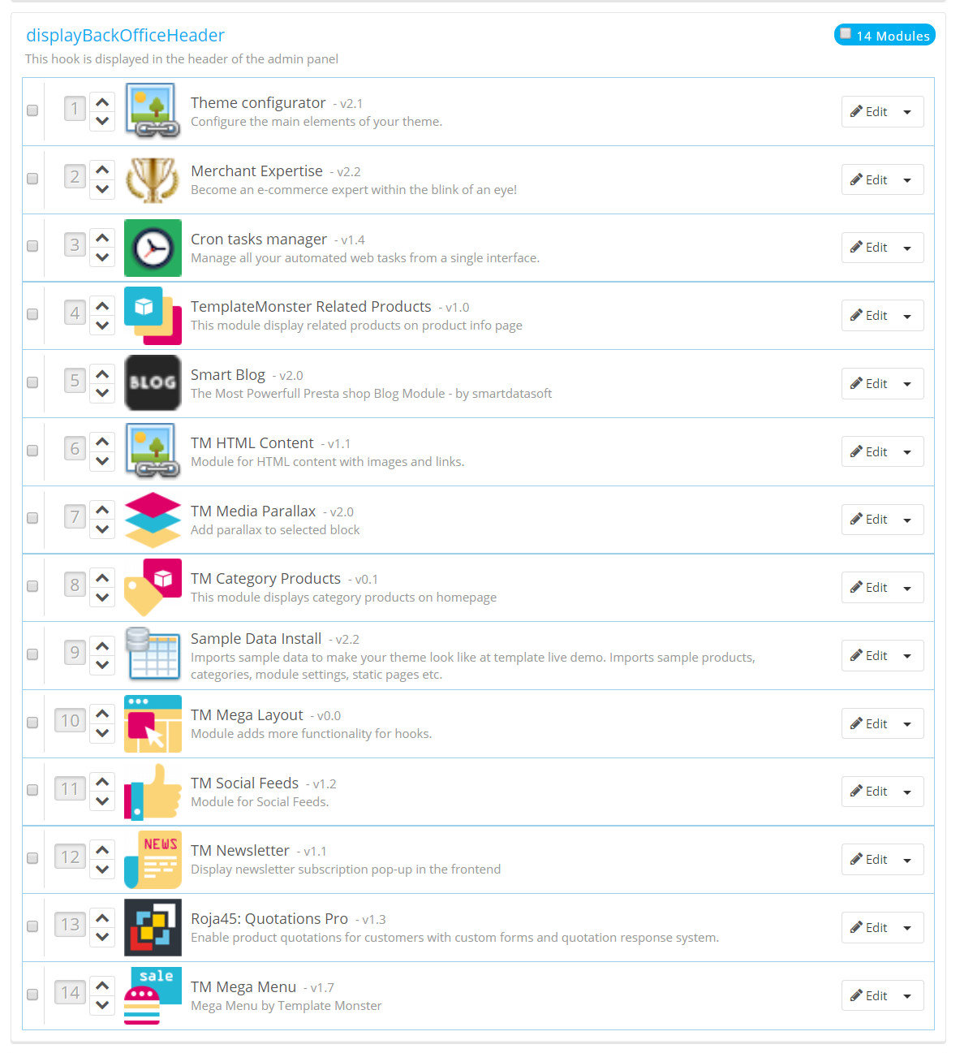Click the position number box for Theme configurator
The image size is (960, 1053).
pos(75,109)
